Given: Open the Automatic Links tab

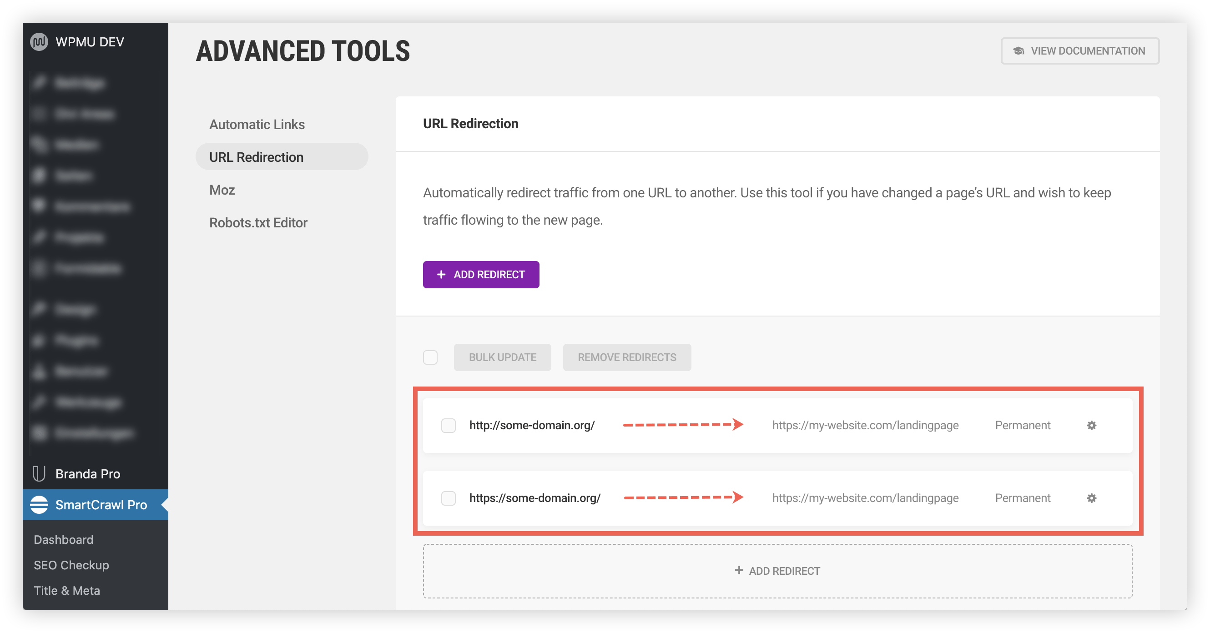Looking at the screenshot, I should pos(257,124).
